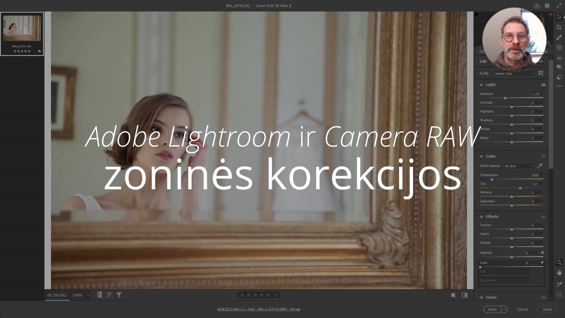Set five star rating below preview
The height and width of the screenshot is (318, 565).
click(x=268, y=295)
